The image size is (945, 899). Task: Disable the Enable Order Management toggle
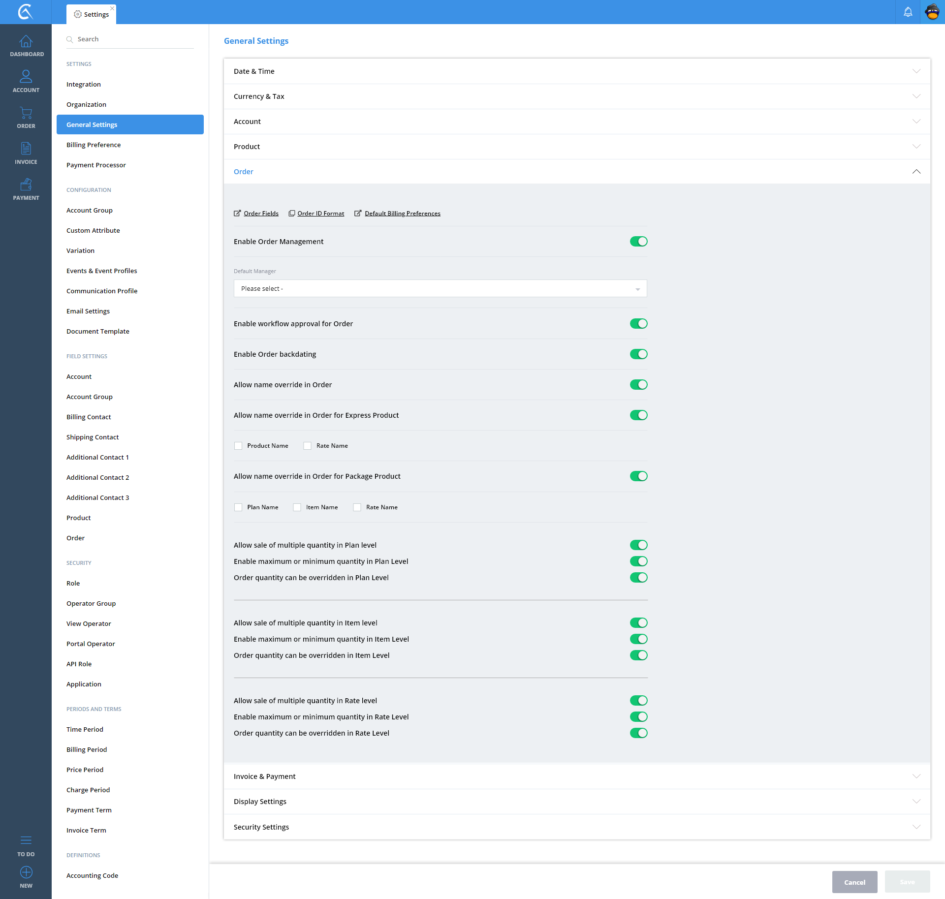(638, 242)
